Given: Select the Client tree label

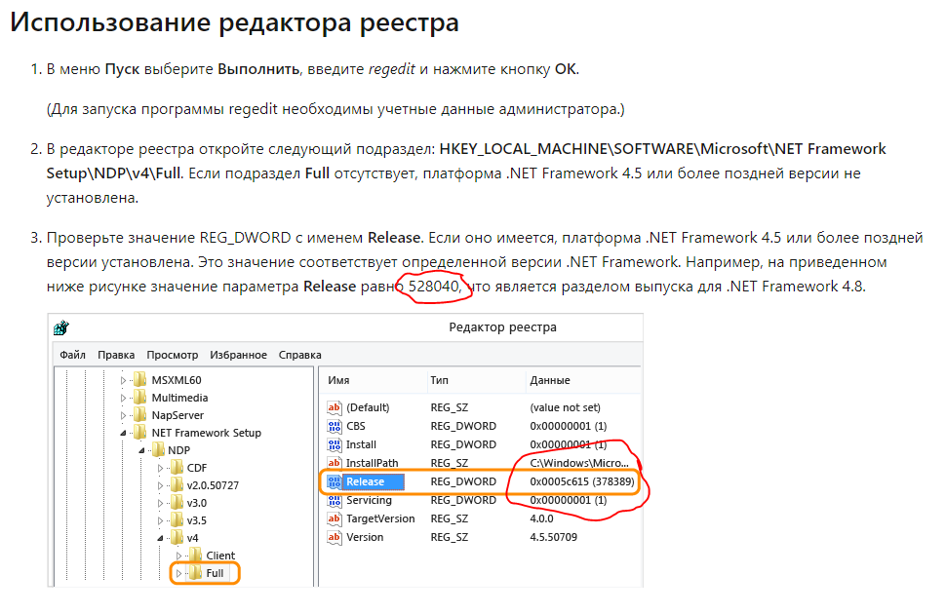Looking at the screenshot, I should click(220, 556).
